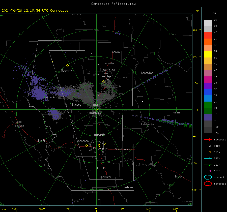
Task: Click the RockyMH label
Action: pyautogui.click(x=67, y=71)
